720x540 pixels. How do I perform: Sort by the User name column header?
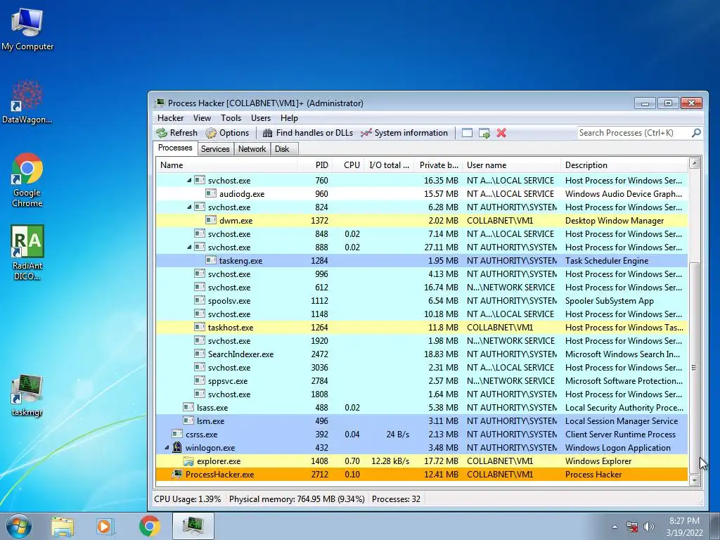[x=511, y=165]
